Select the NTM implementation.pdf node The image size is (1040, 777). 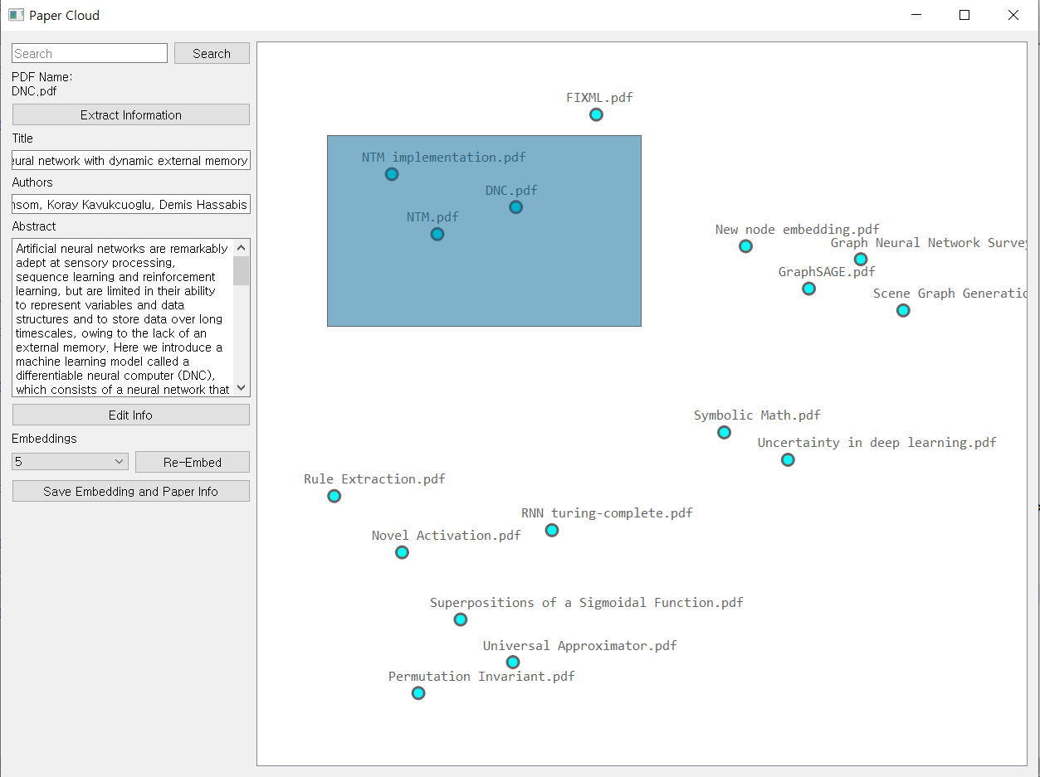(x=392, y=174)
